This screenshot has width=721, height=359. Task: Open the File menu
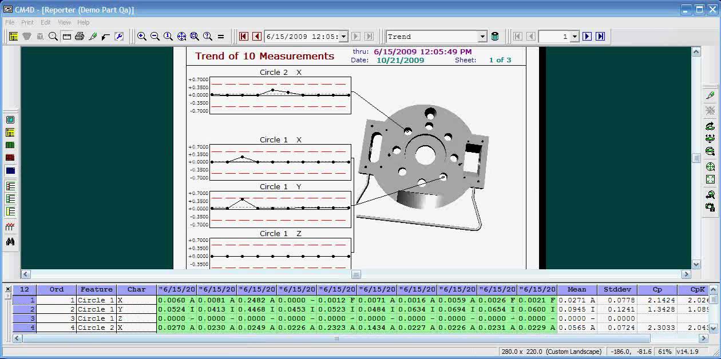tap(10, 22)
